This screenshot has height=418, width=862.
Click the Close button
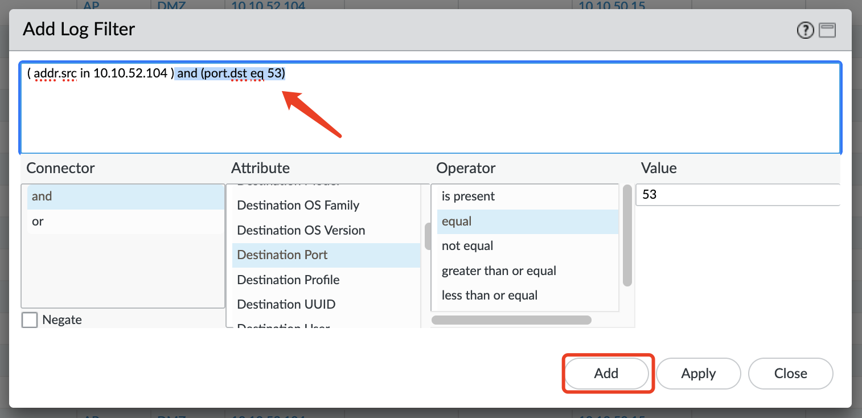pyautogui.click(x=791, y=374)
